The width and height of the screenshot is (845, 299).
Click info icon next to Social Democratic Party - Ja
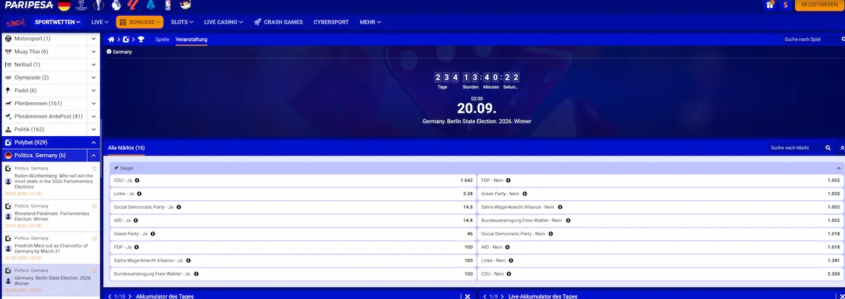coord(179,207)
